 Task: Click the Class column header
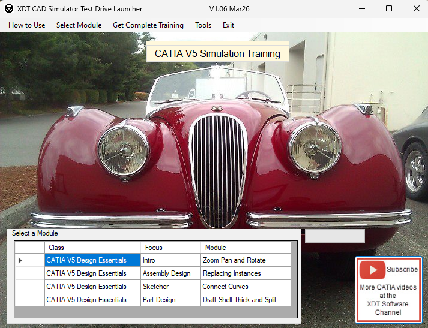click(92, 248)
